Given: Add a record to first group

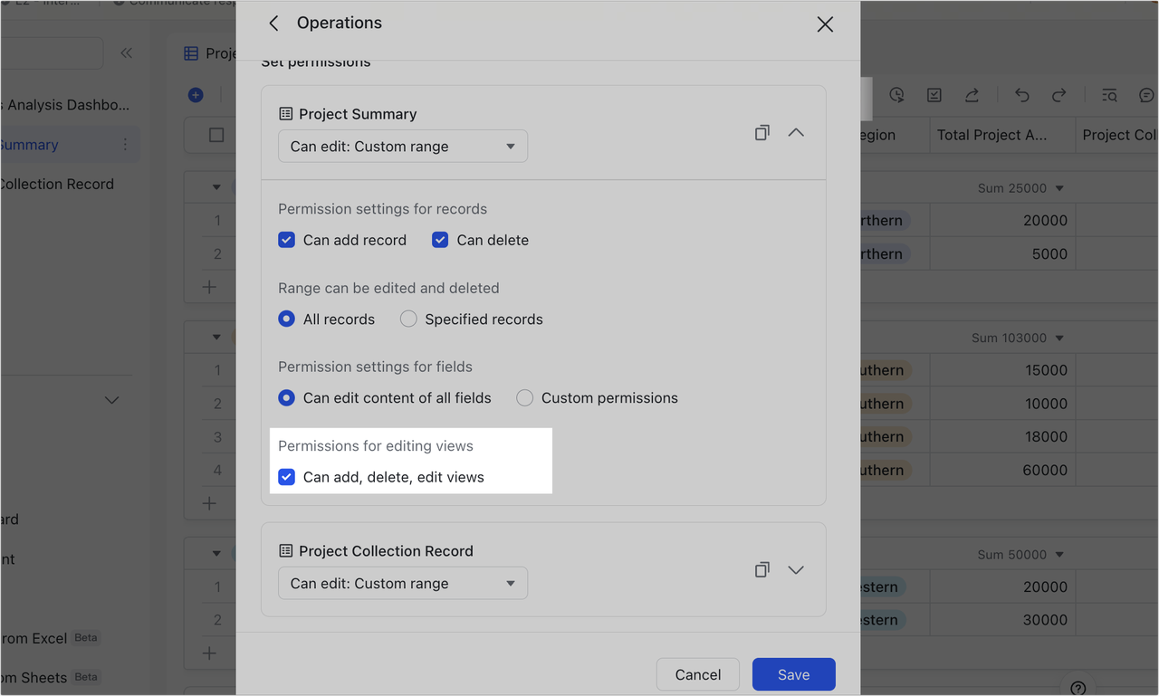Looking at the screenshot, I should point(209,287).
